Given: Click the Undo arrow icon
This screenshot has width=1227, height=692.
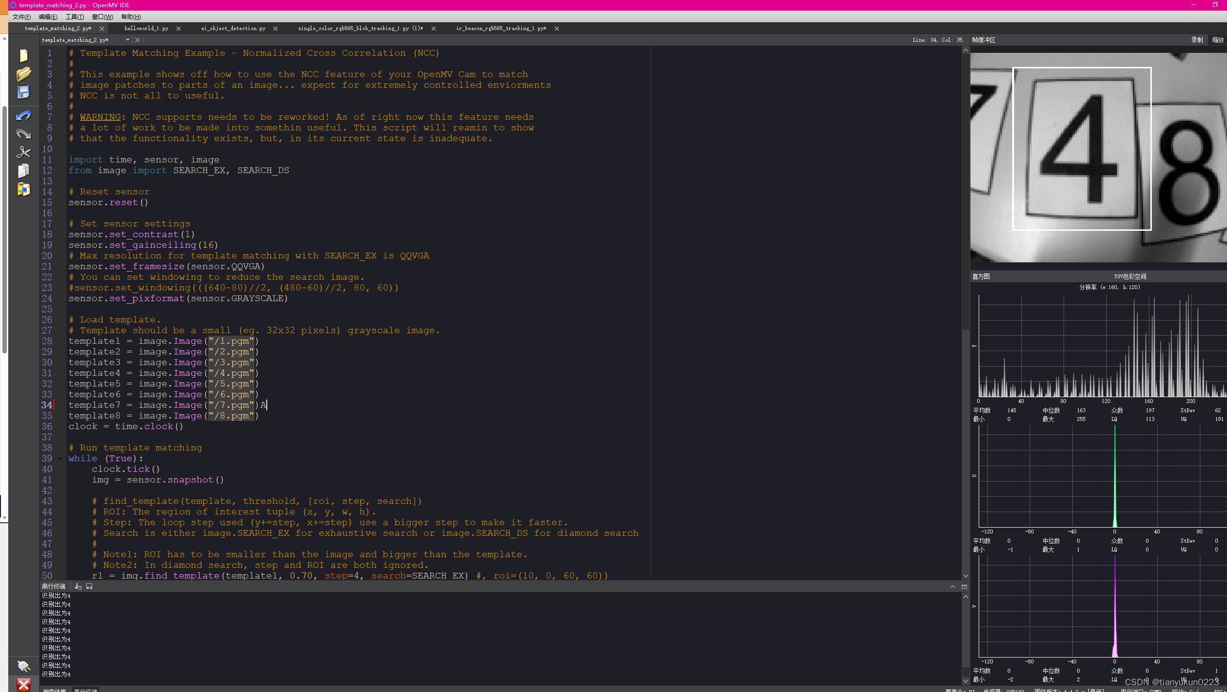Looking at the screenshot, I should coord(23,115).
